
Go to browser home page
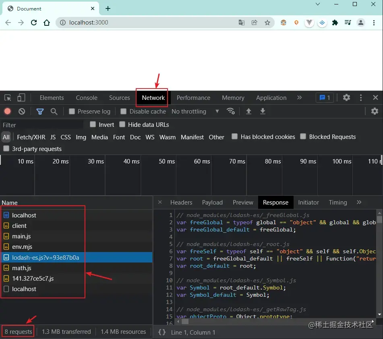point(47,23)
